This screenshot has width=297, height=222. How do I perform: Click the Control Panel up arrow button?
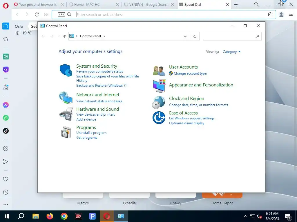(x=65, y=36)
